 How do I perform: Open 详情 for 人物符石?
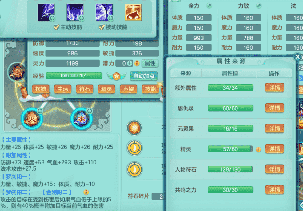click(274, 169)
